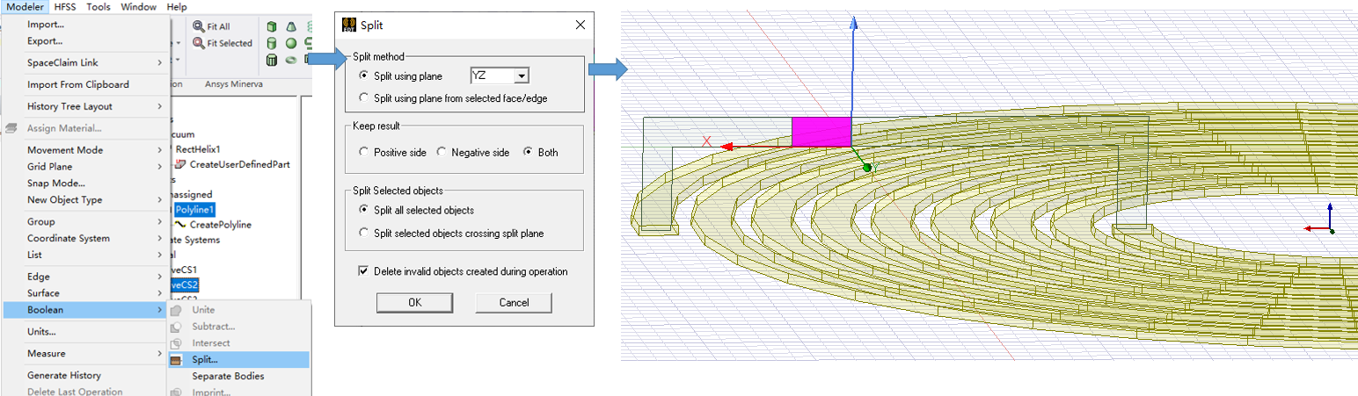
Task: Select CreateUserDefinedPart tree entry
Action: coord(239,164)
